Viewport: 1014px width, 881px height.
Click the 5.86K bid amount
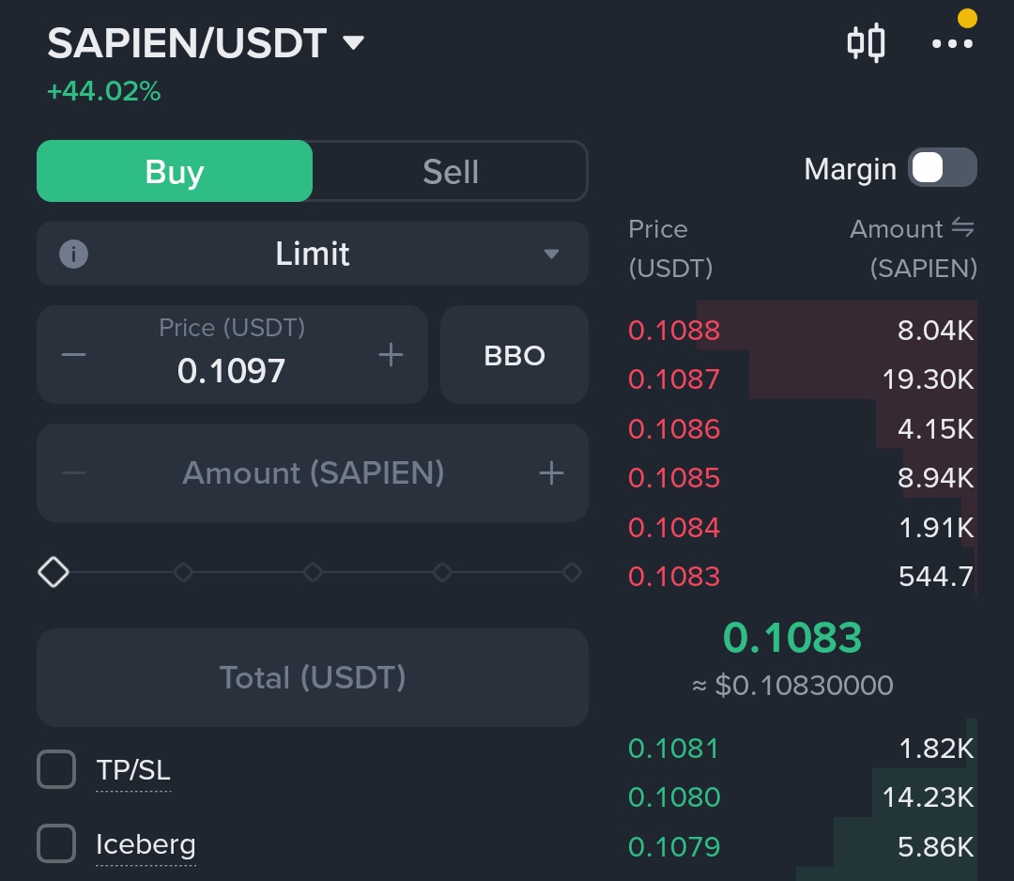click(x=936, y=846)
